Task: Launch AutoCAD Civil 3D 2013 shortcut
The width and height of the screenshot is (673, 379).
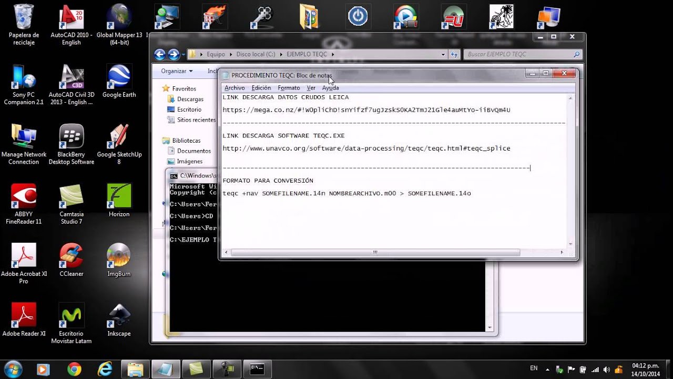Action: pos(72,84)
